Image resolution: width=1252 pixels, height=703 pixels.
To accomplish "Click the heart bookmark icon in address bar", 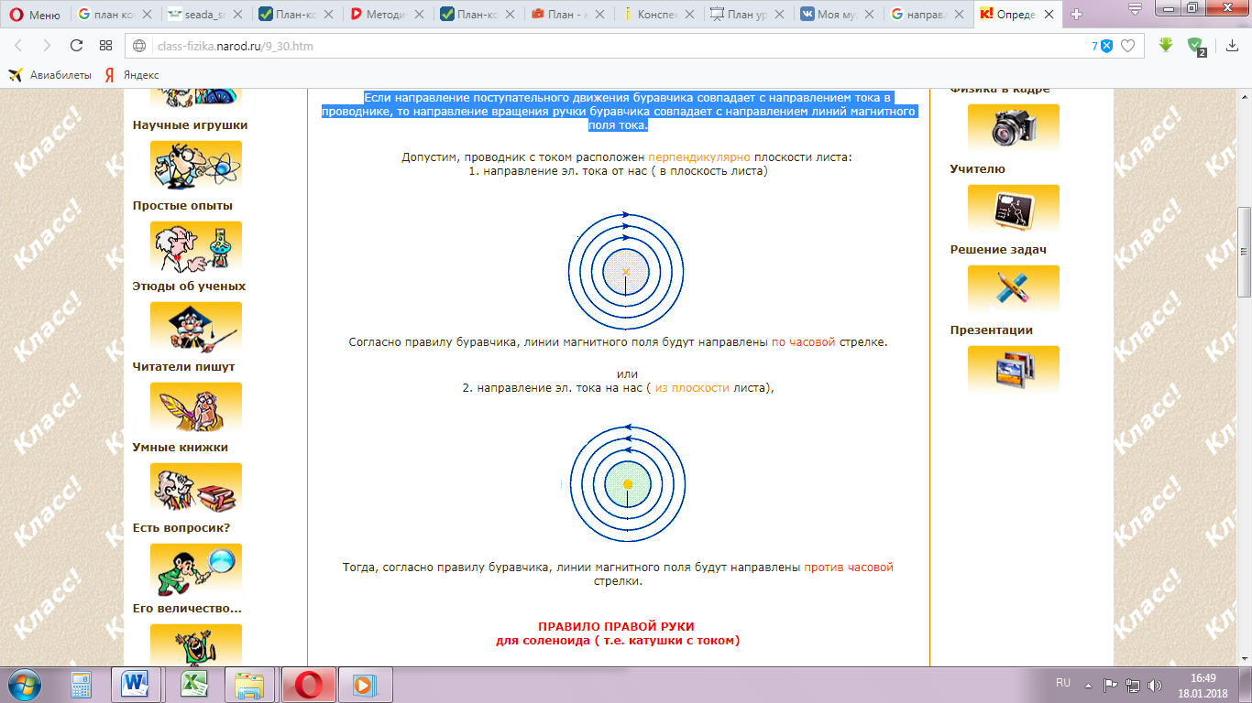I will pyautogui.click(x=1128, y=46).
